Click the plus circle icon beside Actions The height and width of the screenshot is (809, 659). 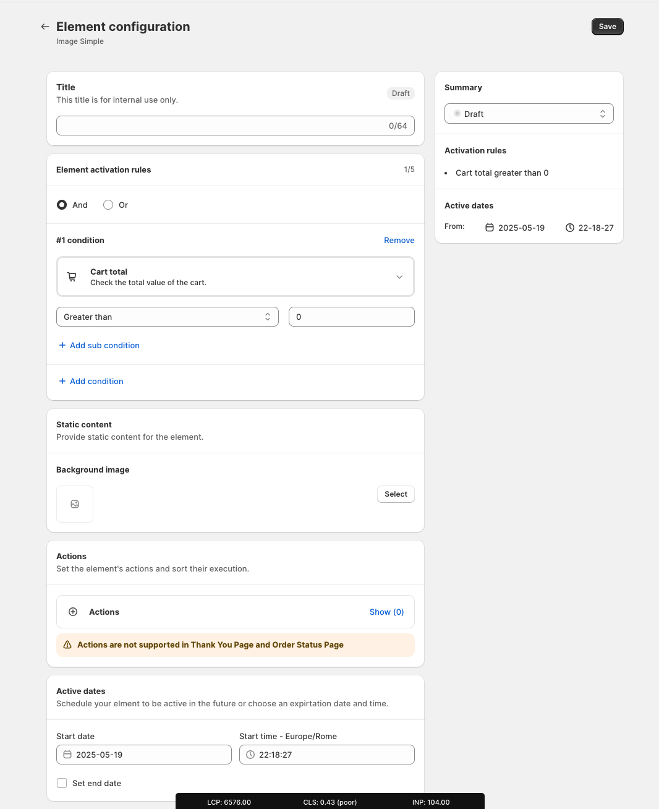(x=73, y=612)
